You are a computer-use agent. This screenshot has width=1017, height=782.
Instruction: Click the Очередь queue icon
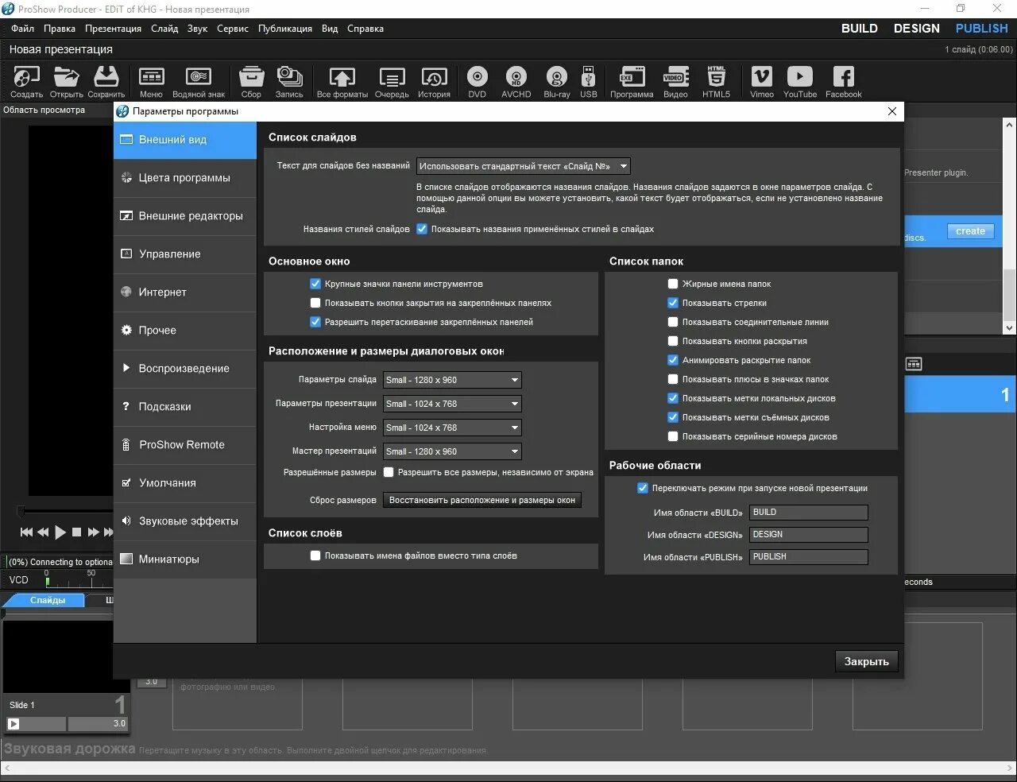[392, 82]
